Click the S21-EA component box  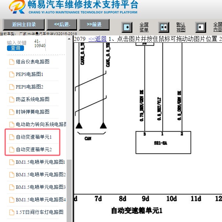point(163,142)
